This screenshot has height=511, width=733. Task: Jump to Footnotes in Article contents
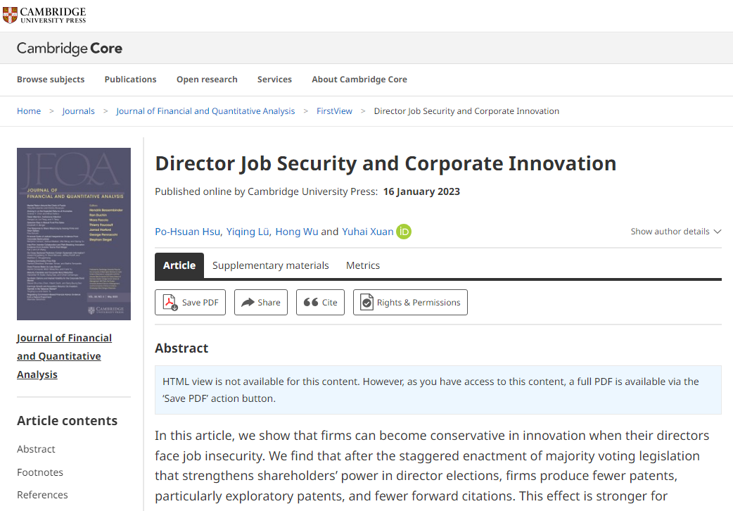[40, 472]
